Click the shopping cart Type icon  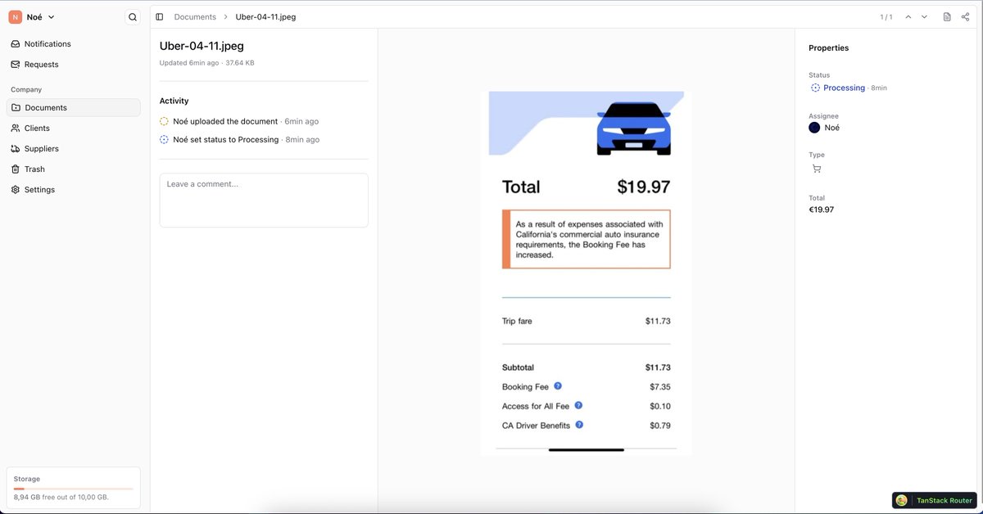(816, 169)
